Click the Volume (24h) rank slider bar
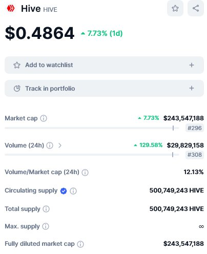The height and width of the screenshot is (254, 207). [92, 155]
